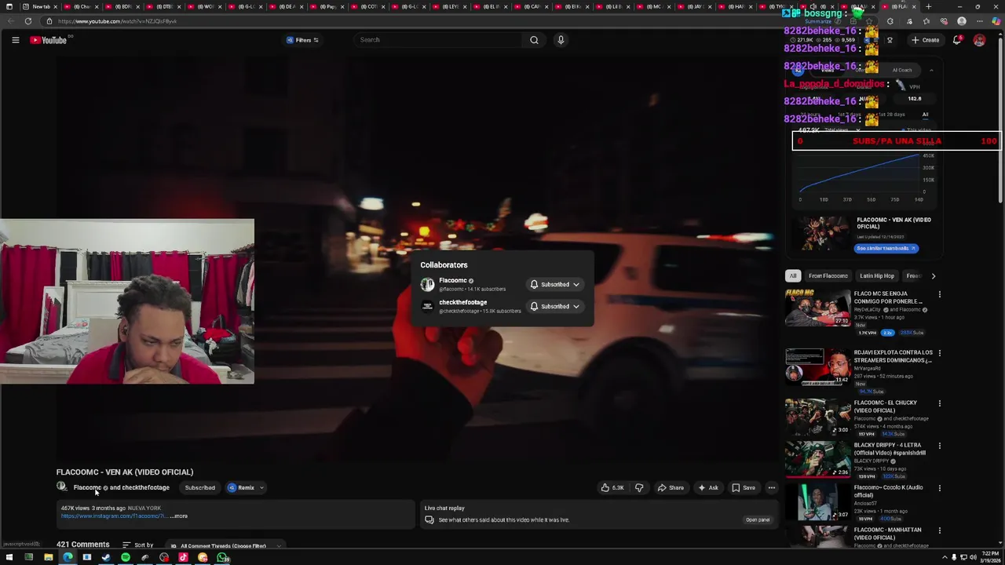Screen dimensions: 1005x565
Task: Collapse the stats panel with up chevron
Action: [x=931, y=71]
